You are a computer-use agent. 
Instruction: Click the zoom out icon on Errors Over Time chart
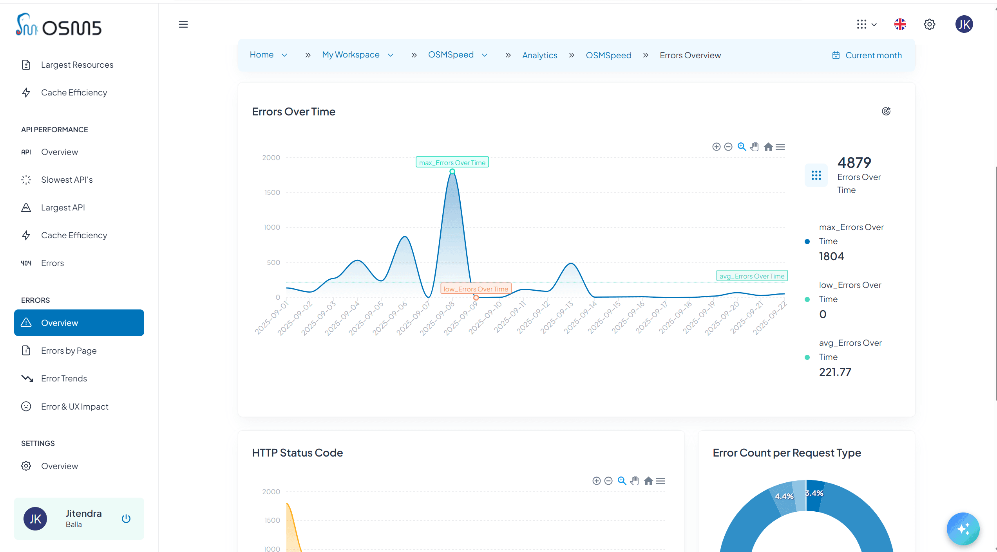728,147
